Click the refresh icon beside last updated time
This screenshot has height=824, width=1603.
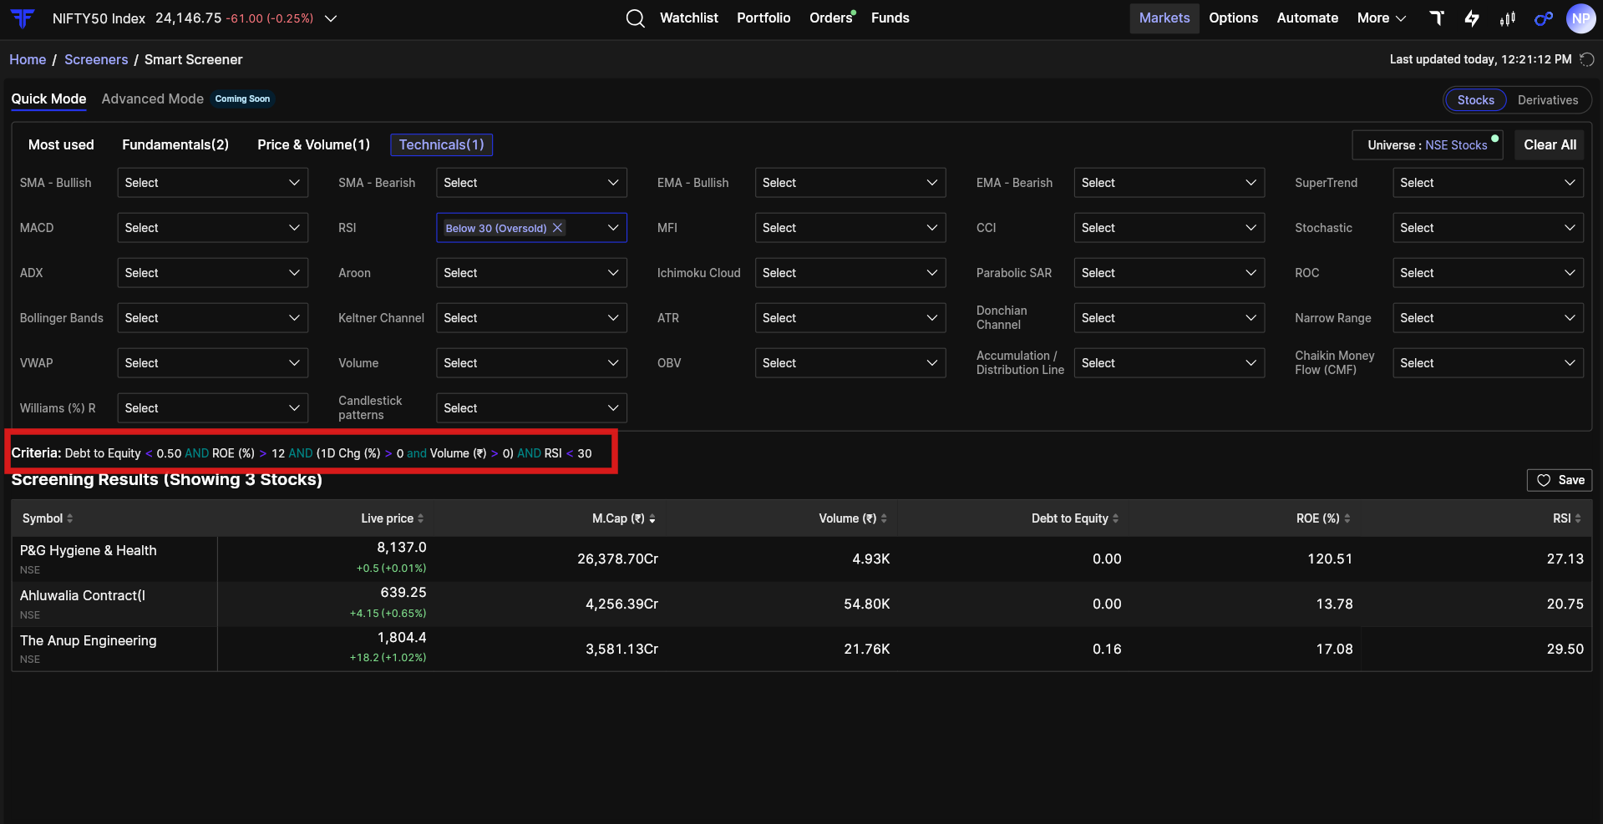tap(1587, 59)
